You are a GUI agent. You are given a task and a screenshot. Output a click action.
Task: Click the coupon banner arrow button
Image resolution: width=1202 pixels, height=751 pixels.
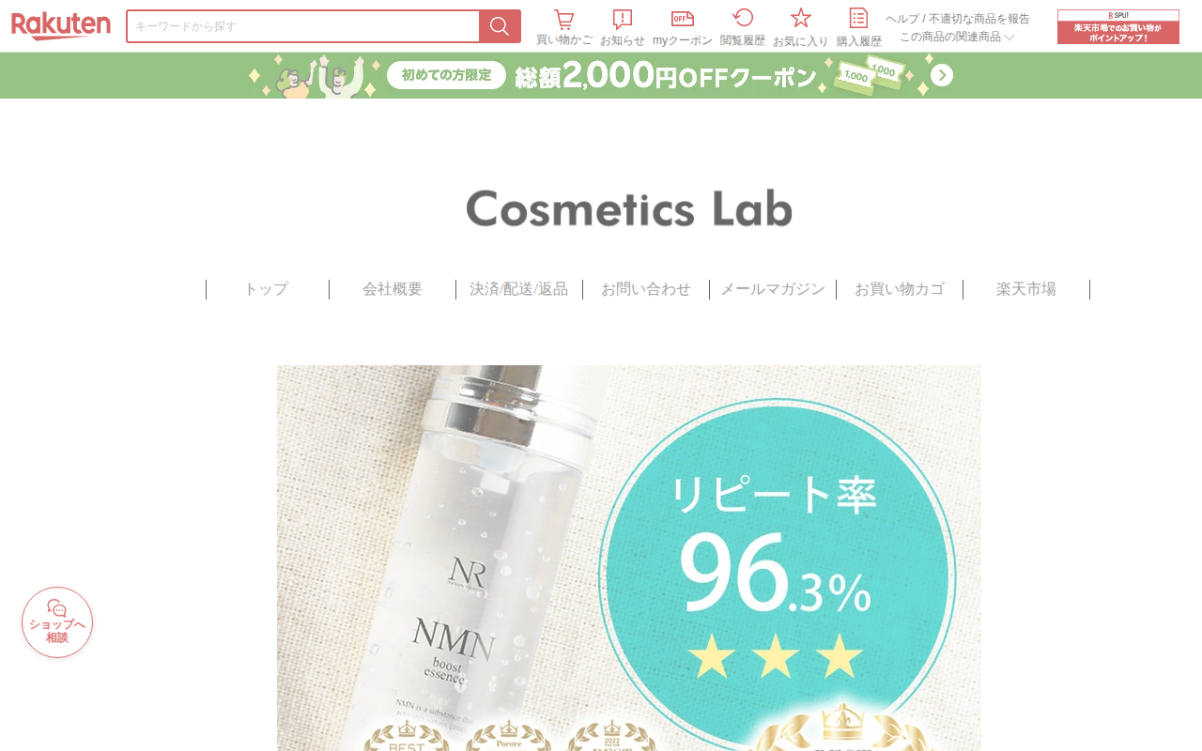(x=942, y=75)
